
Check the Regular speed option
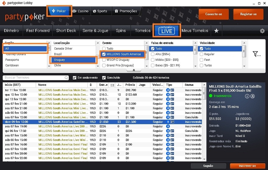202,54
